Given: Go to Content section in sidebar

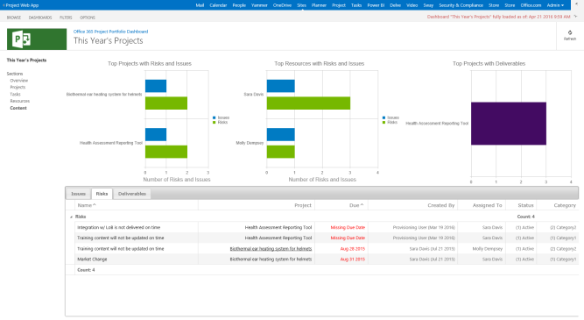Looking at the screenshot, I should pos(18,108).
